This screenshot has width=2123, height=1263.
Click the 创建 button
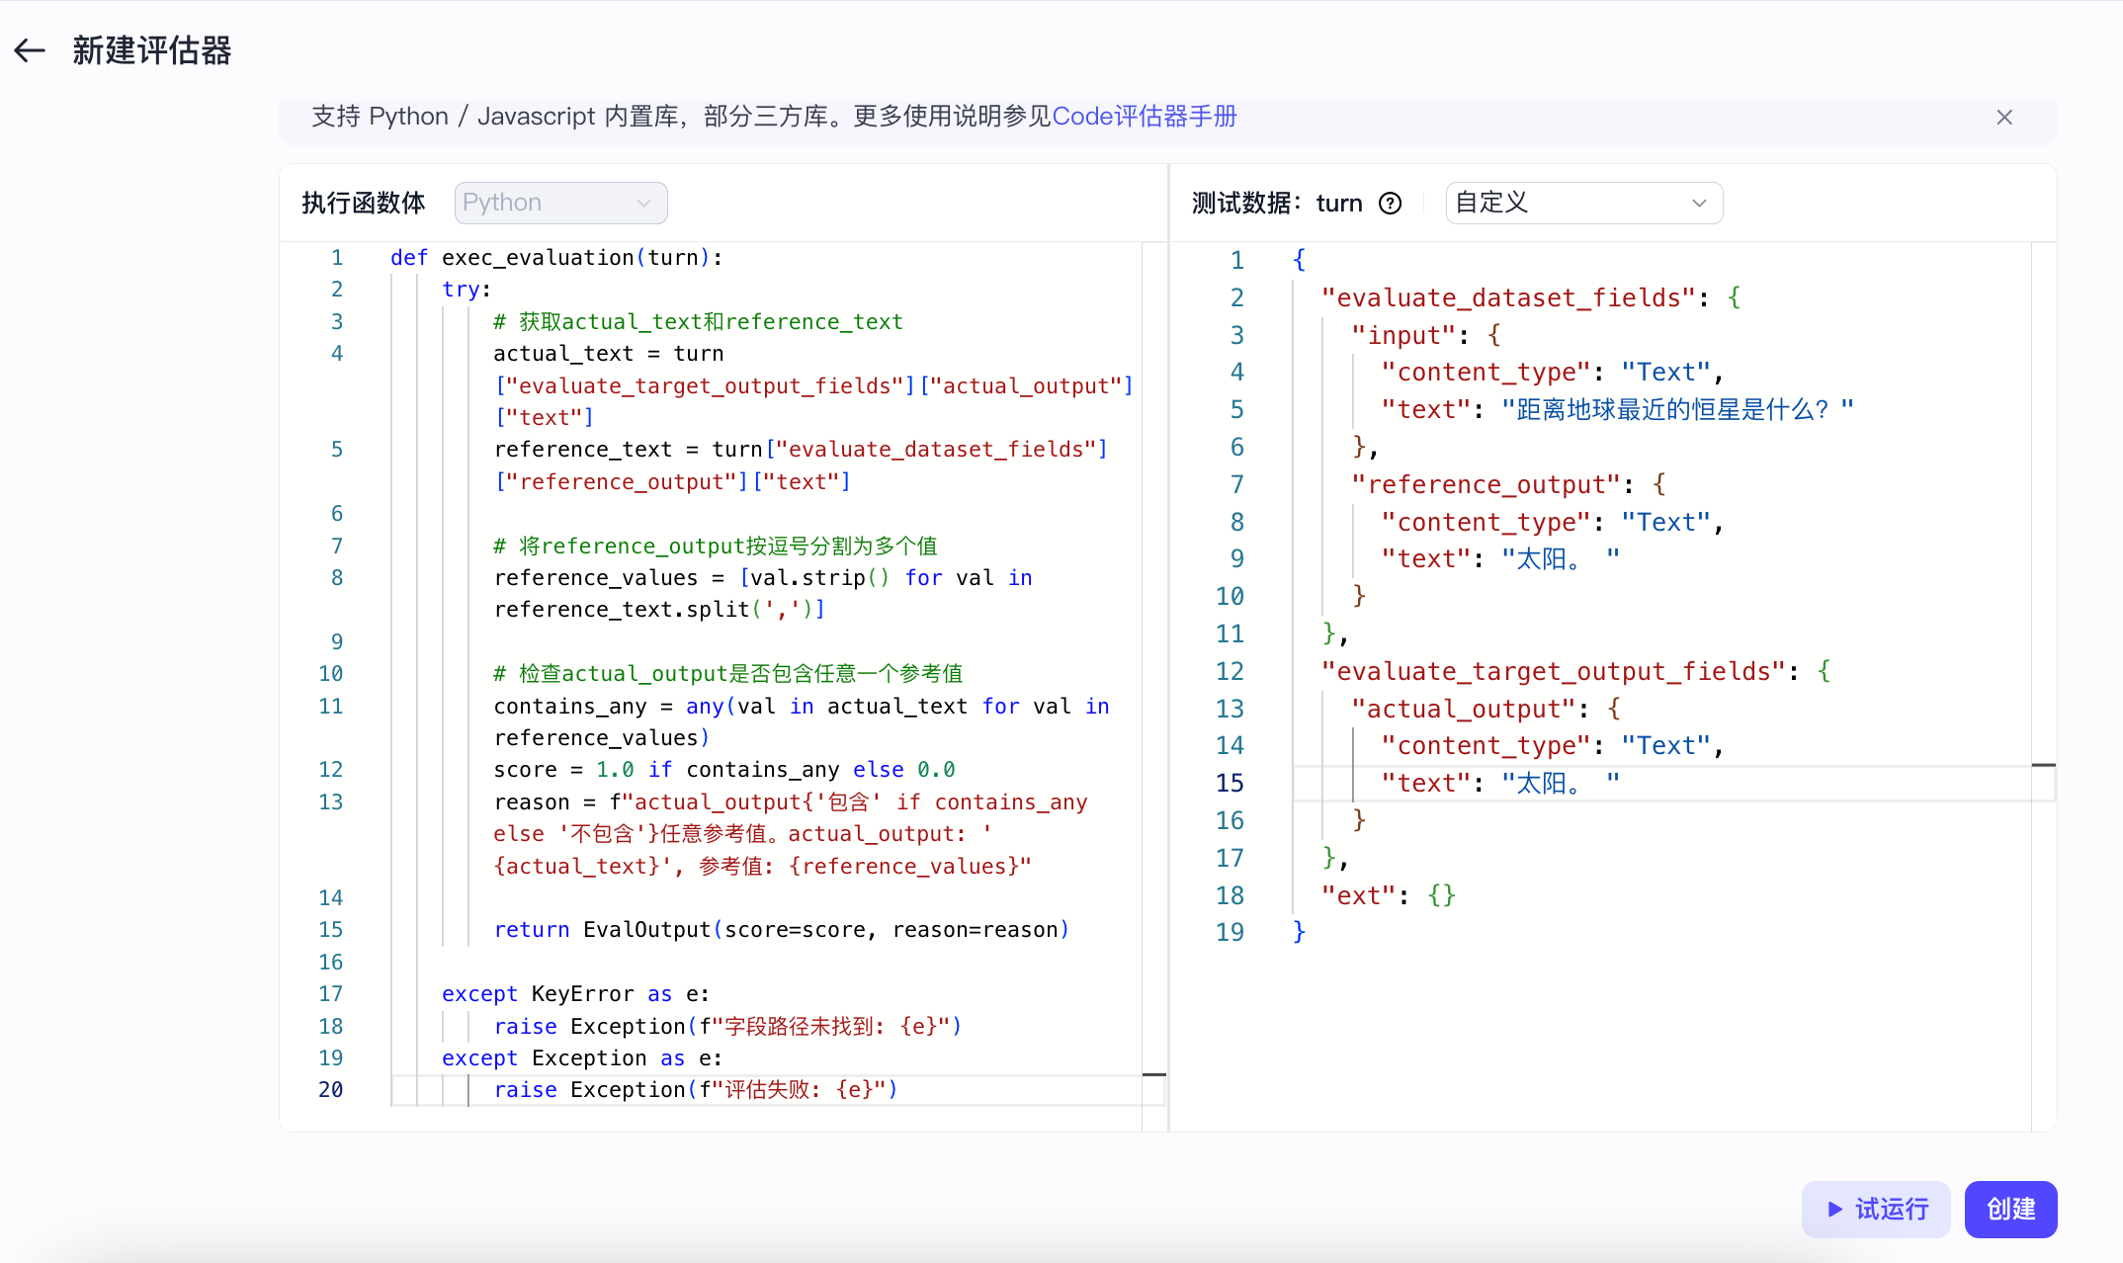(2010, 1209)
